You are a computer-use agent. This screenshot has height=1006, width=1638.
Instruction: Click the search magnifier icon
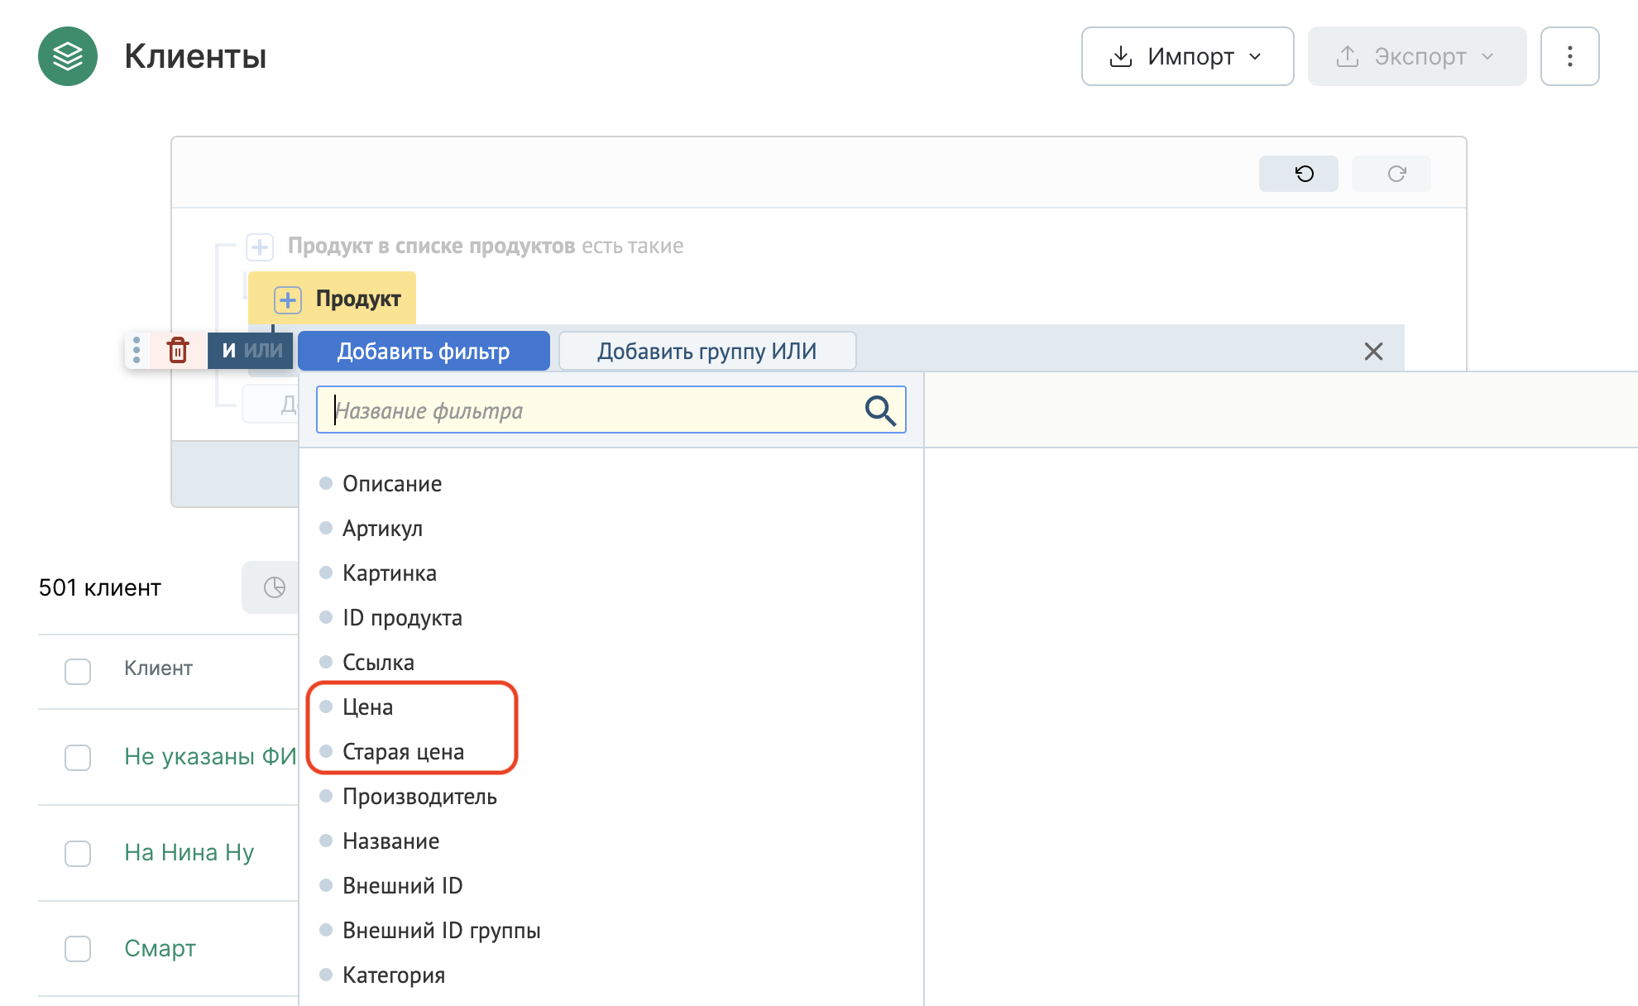[880, 410]
